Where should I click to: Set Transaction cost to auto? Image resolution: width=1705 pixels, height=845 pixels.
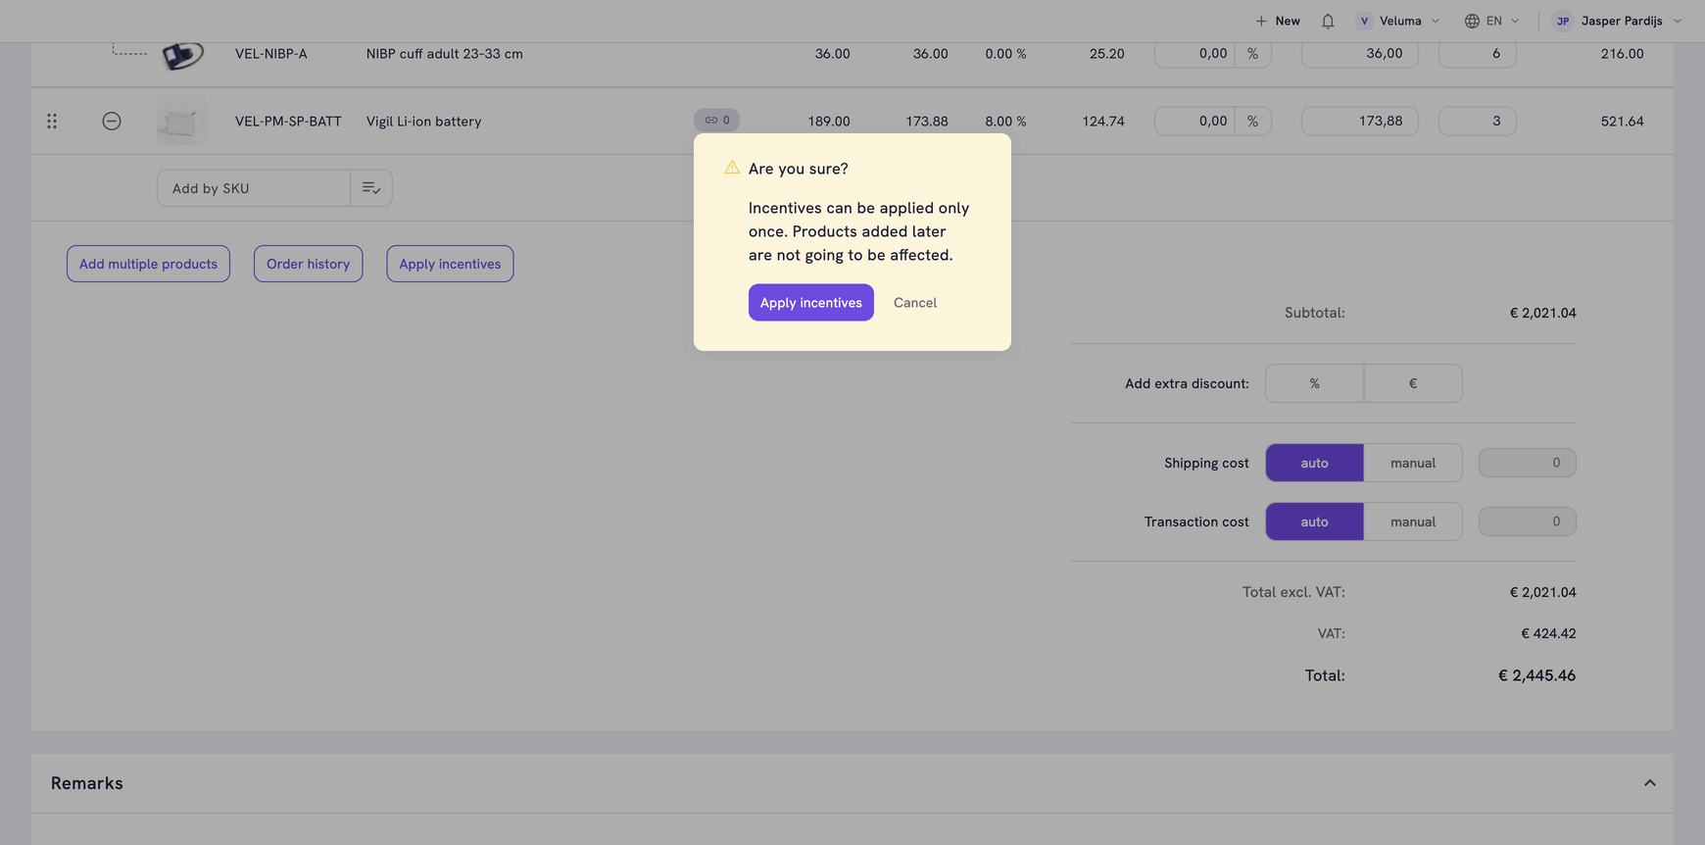[1314, 522]
